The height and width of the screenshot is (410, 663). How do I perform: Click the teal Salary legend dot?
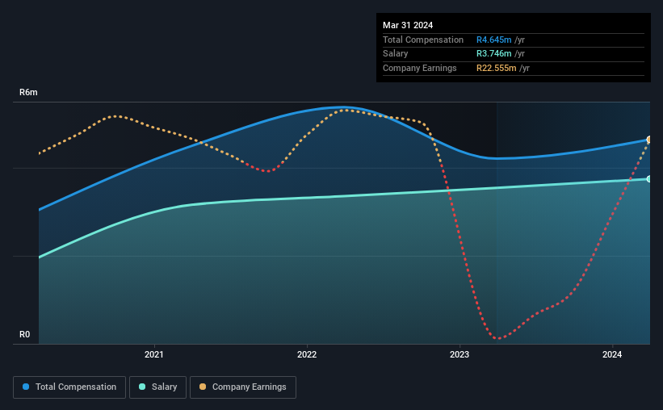click(142, 387)
